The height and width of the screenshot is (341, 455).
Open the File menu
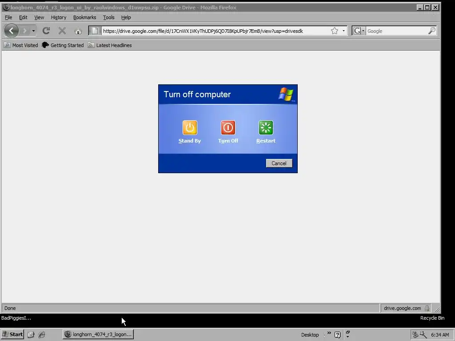pos(8,17)
